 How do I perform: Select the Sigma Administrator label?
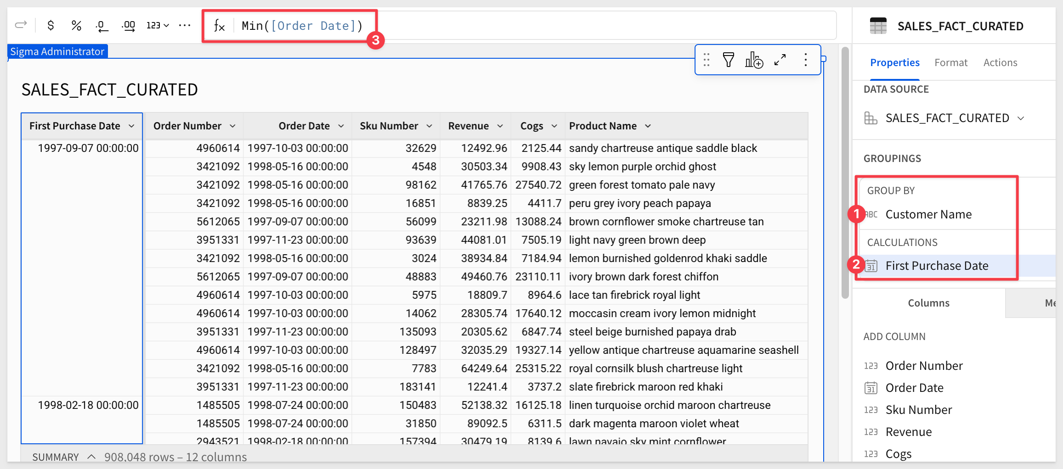[57, 51]
